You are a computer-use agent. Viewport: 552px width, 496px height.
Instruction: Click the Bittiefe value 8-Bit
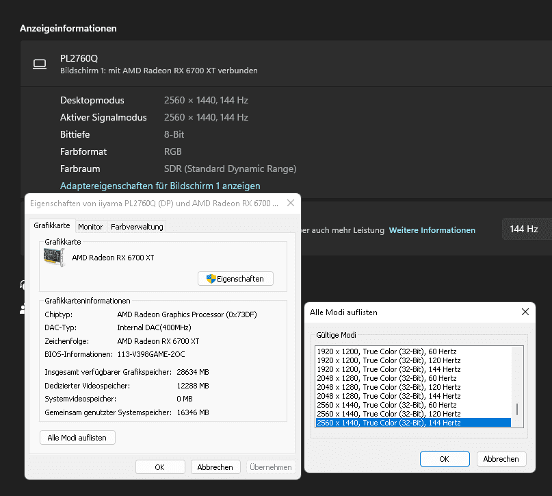tap(174, 134)
